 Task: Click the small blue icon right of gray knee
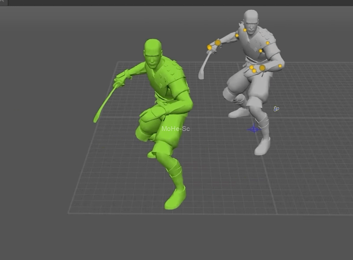point(276,109)
